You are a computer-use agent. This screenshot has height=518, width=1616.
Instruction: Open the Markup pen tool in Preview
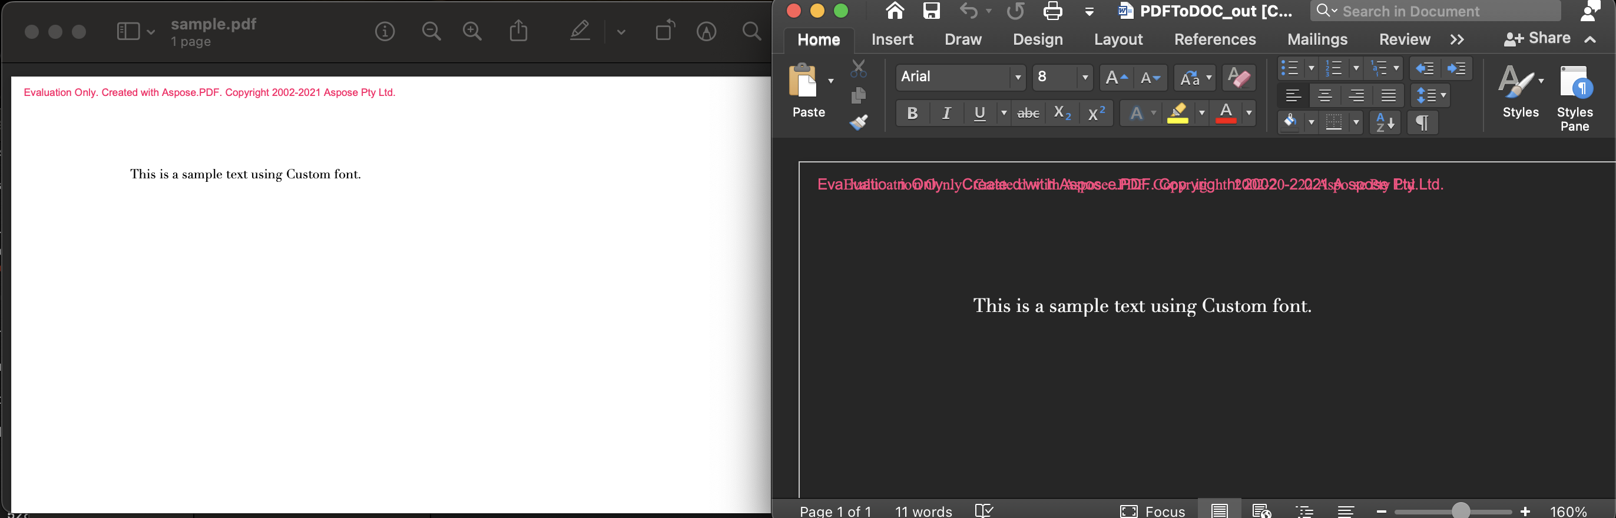579,31
